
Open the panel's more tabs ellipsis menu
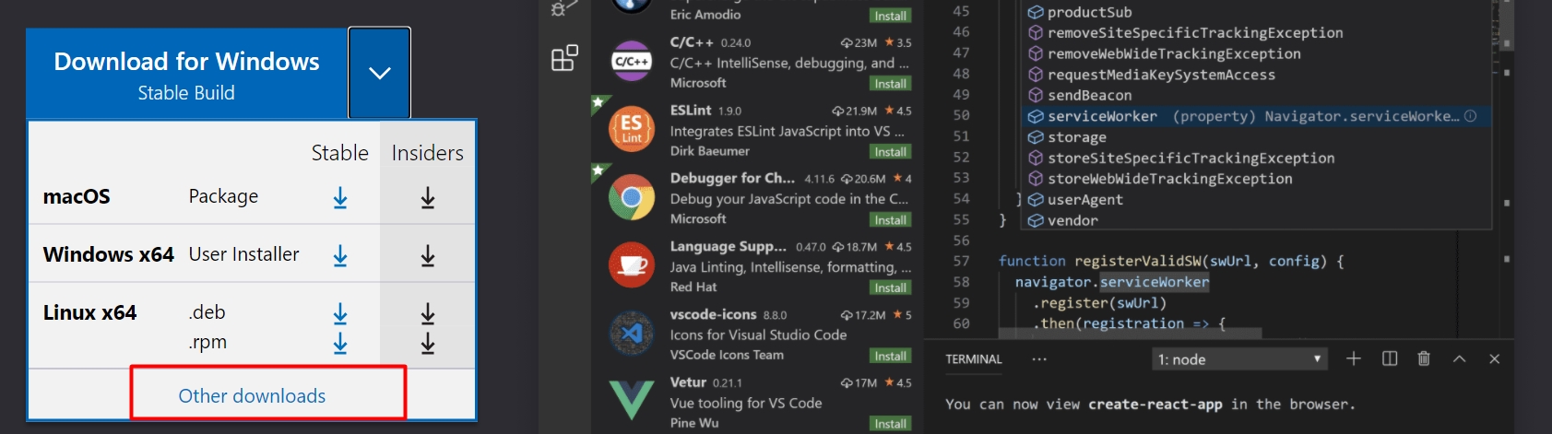(x=1039, y=359)
